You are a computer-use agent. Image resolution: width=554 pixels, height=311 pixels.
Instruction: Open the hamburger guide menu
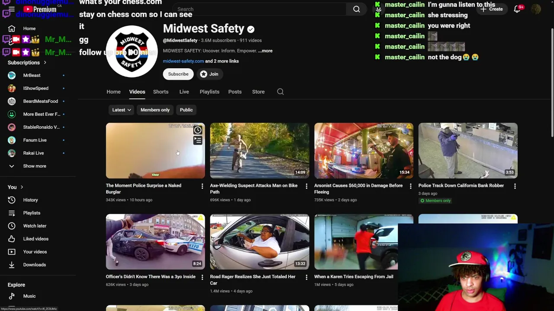pos(12,9)
